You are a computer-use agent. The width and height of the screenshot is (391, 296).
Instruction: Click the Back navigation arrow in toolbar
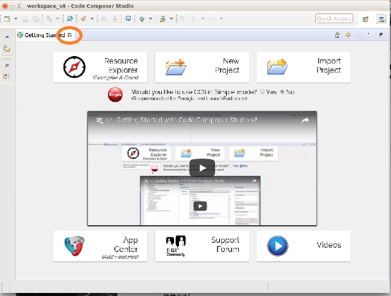coord(193,19)
